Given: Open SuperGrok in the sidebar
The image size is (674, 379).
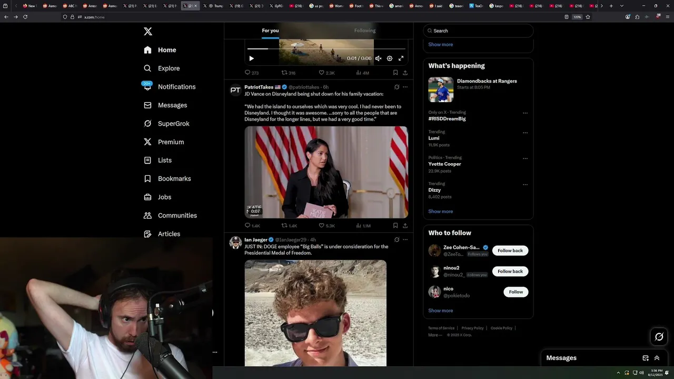Looking at the screenshot, I should coord(166,124).
